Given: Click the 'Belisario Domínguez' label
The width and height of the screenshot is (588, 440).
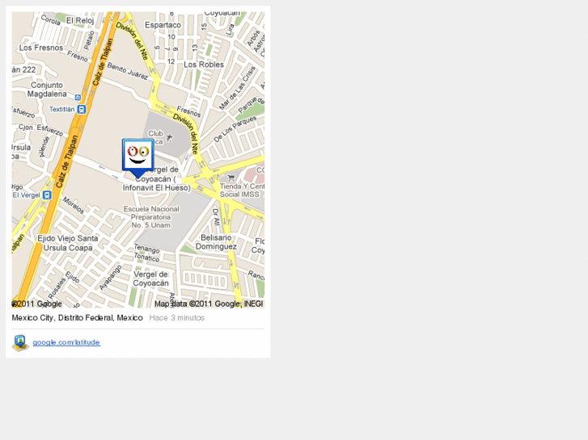Looking at the screenshot, I should [x=216, y=242].
